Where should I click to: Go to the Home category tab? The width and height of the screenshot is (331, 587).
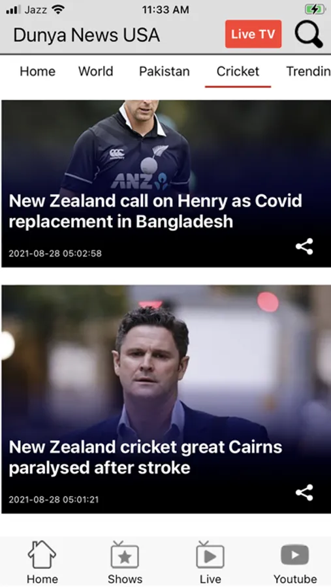[37, 71]
